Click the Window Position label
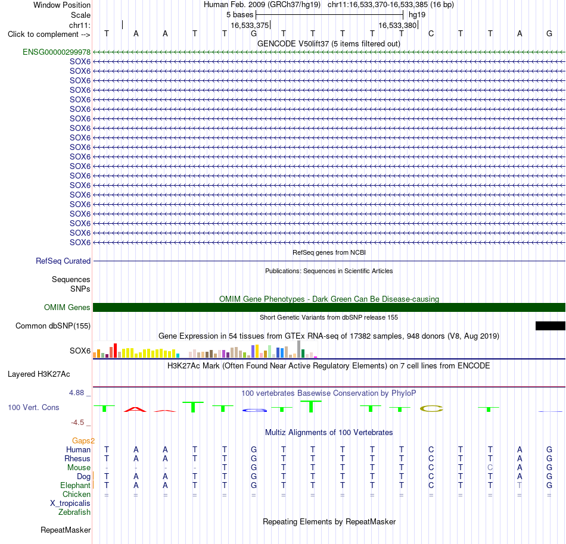 click(x=62, y=5)
